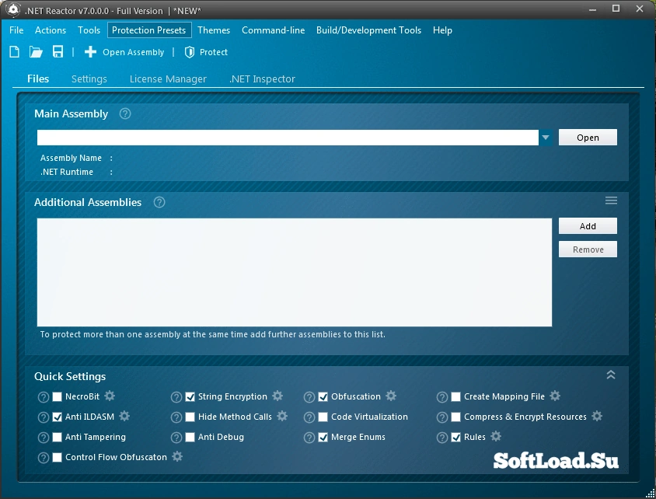Click the shield icon next to Protect
The height and width of the screenshot is (499, 656).
click(190, 52)
